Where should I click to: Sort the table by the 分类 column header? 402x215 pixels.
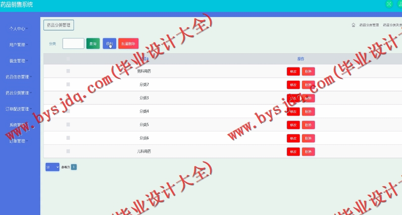(x=144, y=59)
